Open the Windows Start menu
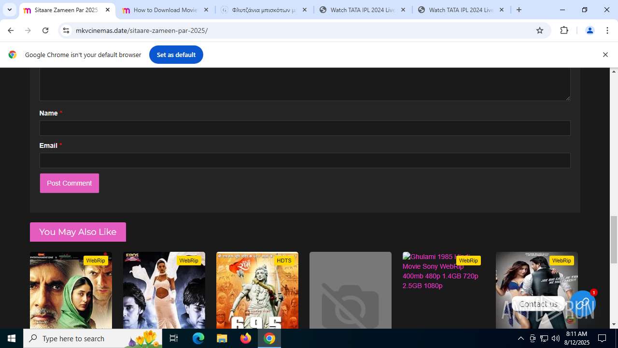Screen dimensions: 618x348 click(x=12, y=338)
